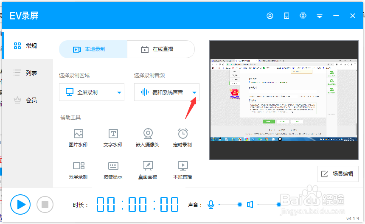
Task: Open the 文字水印 tool
Action: [x=113, y=138]
